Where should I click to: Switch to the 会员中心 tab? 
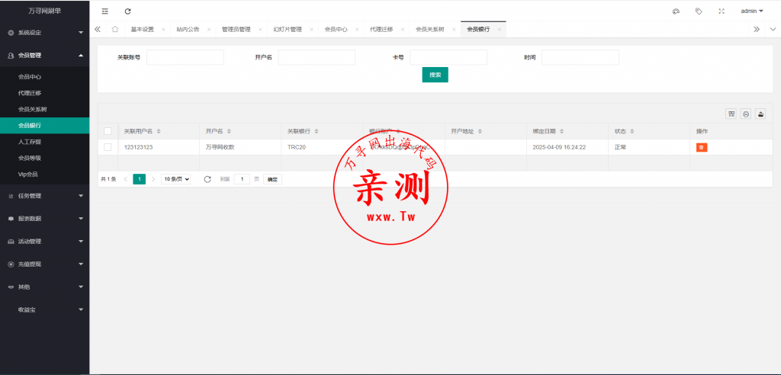point(336,30)
